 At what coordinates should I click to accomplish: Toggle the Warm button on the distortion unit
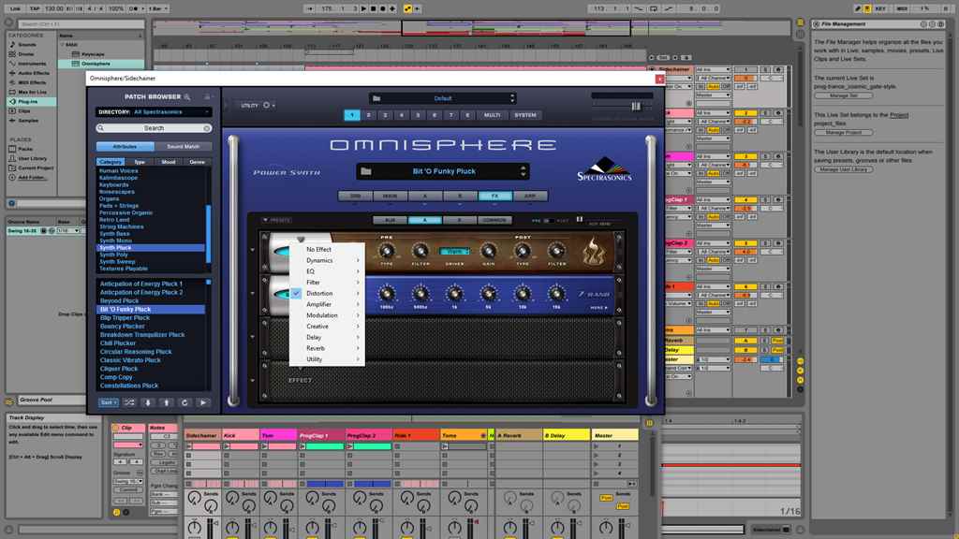[454, 251]
